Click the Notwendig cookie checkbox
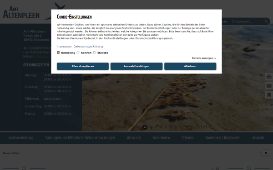This screenshot has width=273, height=170. 58,53
